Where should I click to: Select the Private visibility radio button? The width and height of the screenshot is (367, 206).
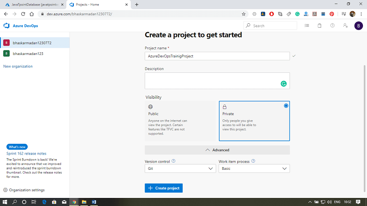pyautogui.click(x=286, y=106)
